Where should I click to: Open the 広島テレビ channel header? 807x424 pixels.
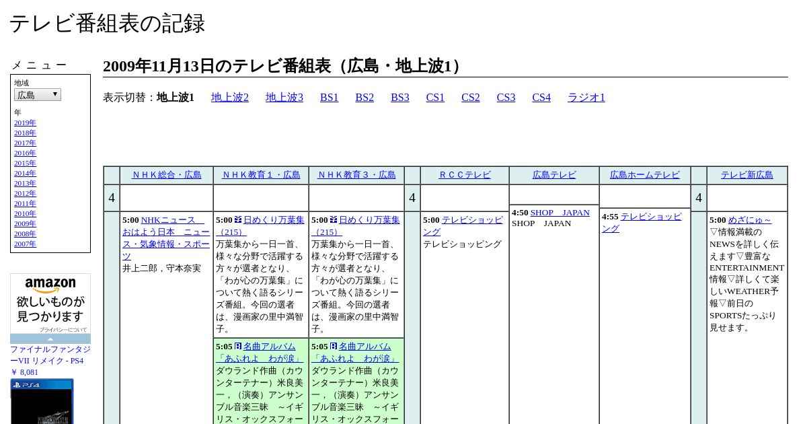coord(554,175)
